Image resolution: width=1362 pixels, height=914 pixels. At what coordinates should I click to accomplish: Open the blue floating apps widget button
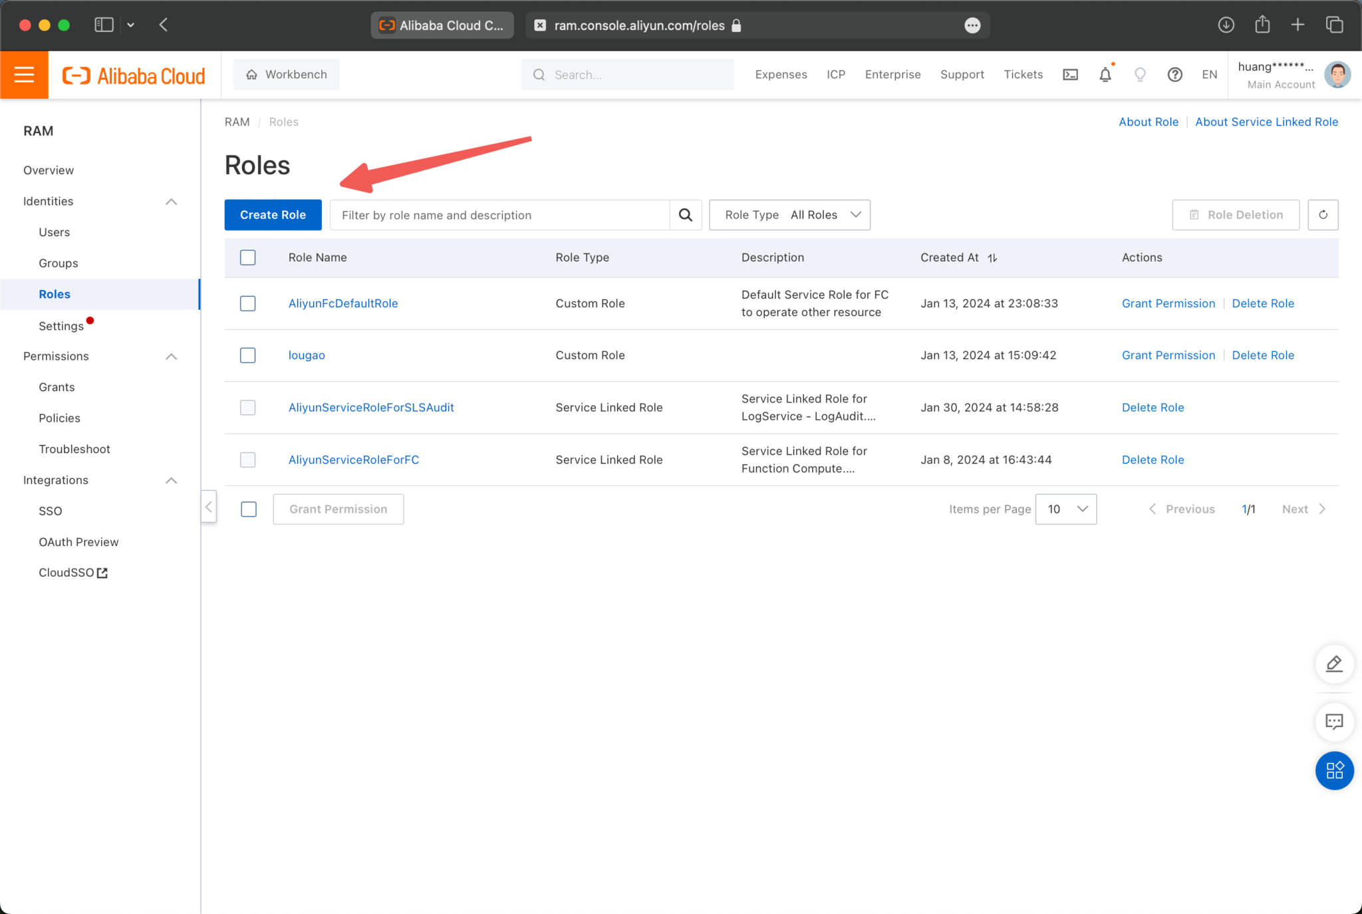[1334, 770]
